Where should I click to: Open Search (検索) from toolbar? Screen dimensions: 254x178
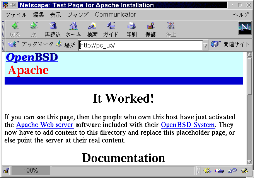click(92, 30)
